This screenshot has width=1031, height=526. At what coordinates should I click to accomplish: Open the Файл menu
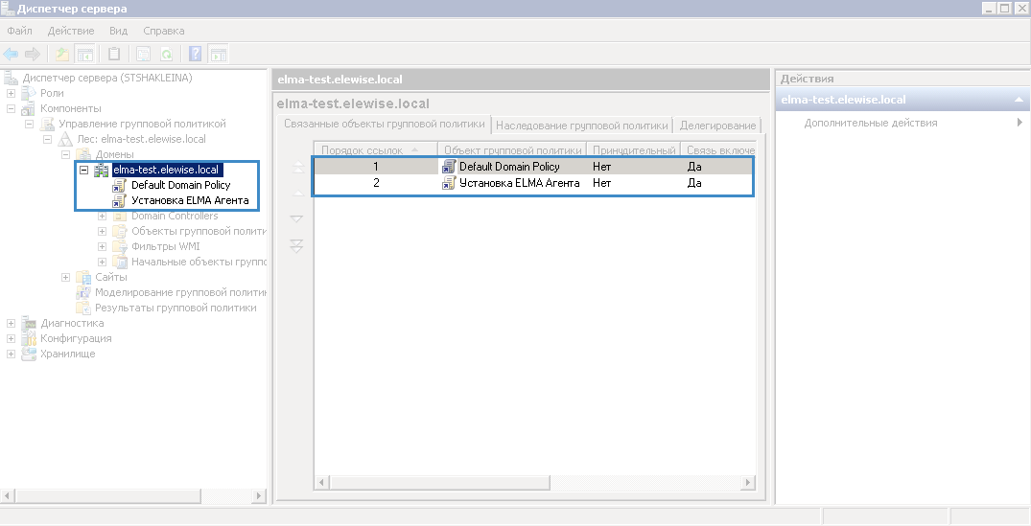(x=20, y=31)
